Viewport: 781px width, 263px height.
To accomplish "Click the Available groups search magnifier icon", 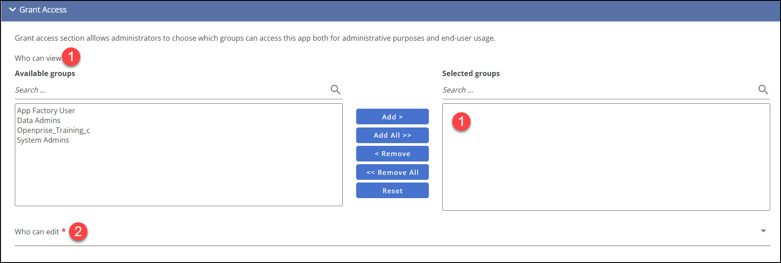I will (335, 89).
